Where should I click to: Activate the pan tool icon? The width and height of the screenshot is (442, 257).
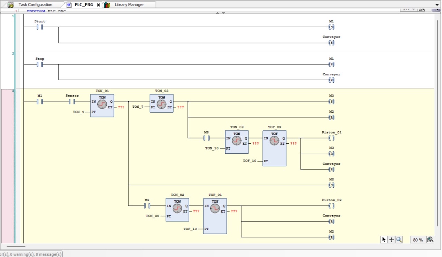pos(392,239)
